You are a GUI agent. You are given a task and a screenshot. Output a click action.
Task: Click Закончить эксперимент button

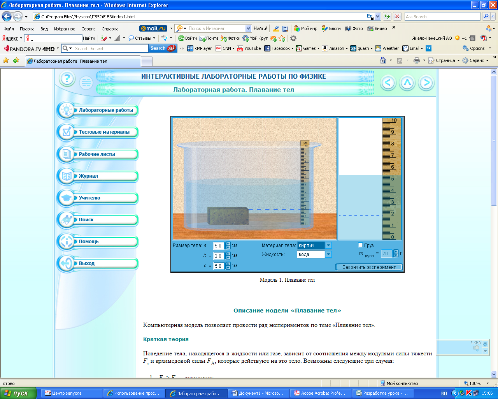369,267
